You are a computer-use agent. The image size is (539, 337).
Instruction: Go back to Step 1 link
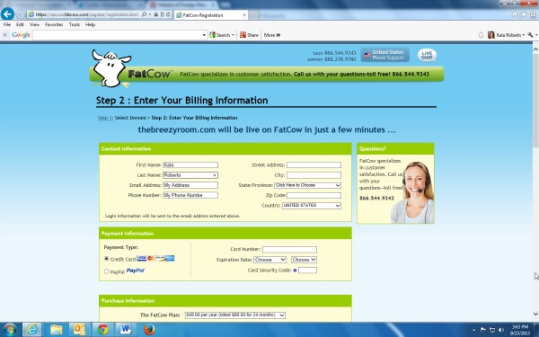pyautogui.click(x=105, y=118)
